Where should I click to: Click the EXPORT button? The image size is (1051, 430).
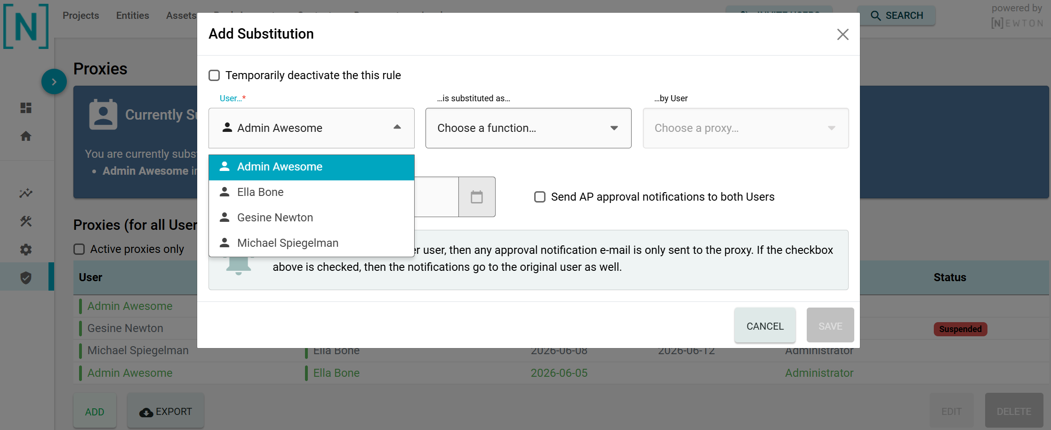166,412
